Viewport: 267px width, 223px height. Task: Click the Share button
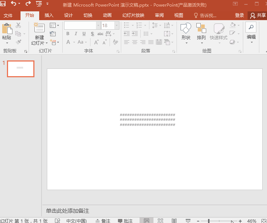coord(258,15)
